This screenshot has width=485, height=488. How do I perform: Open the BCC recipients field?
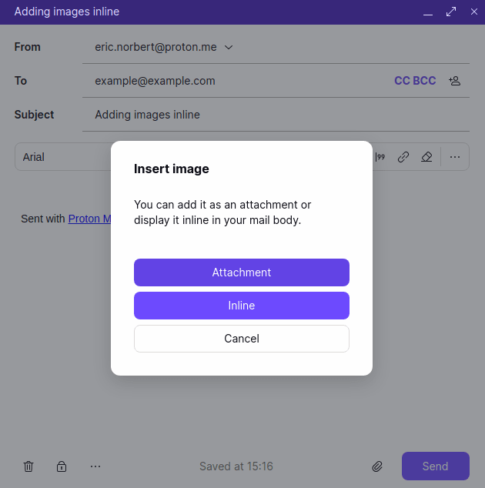pos(424,81)
